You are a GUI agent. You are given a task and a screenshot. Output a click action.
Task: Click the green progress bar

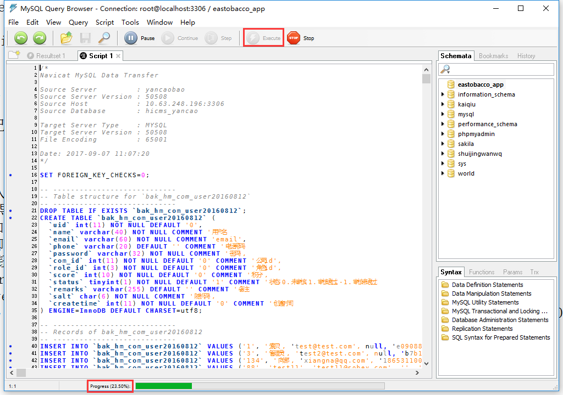tap(163, 386)
